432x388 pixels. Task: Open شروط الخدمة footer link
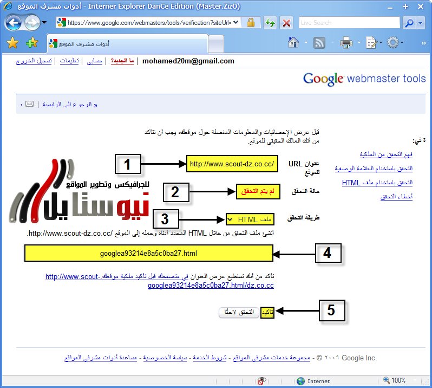pyautogui.click(x=210, y=358)
